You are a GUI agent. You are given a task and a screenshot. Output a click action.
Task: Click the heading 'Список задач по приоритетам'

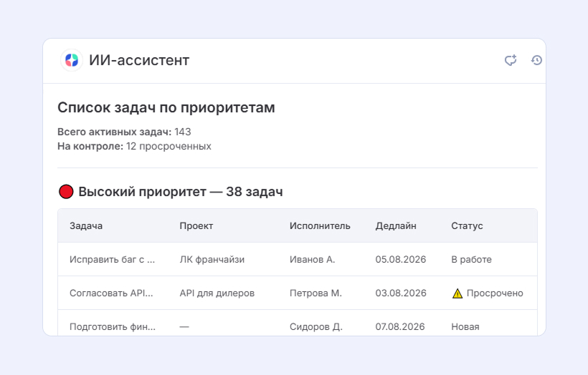pyautogui.click(x=166, y=108)
